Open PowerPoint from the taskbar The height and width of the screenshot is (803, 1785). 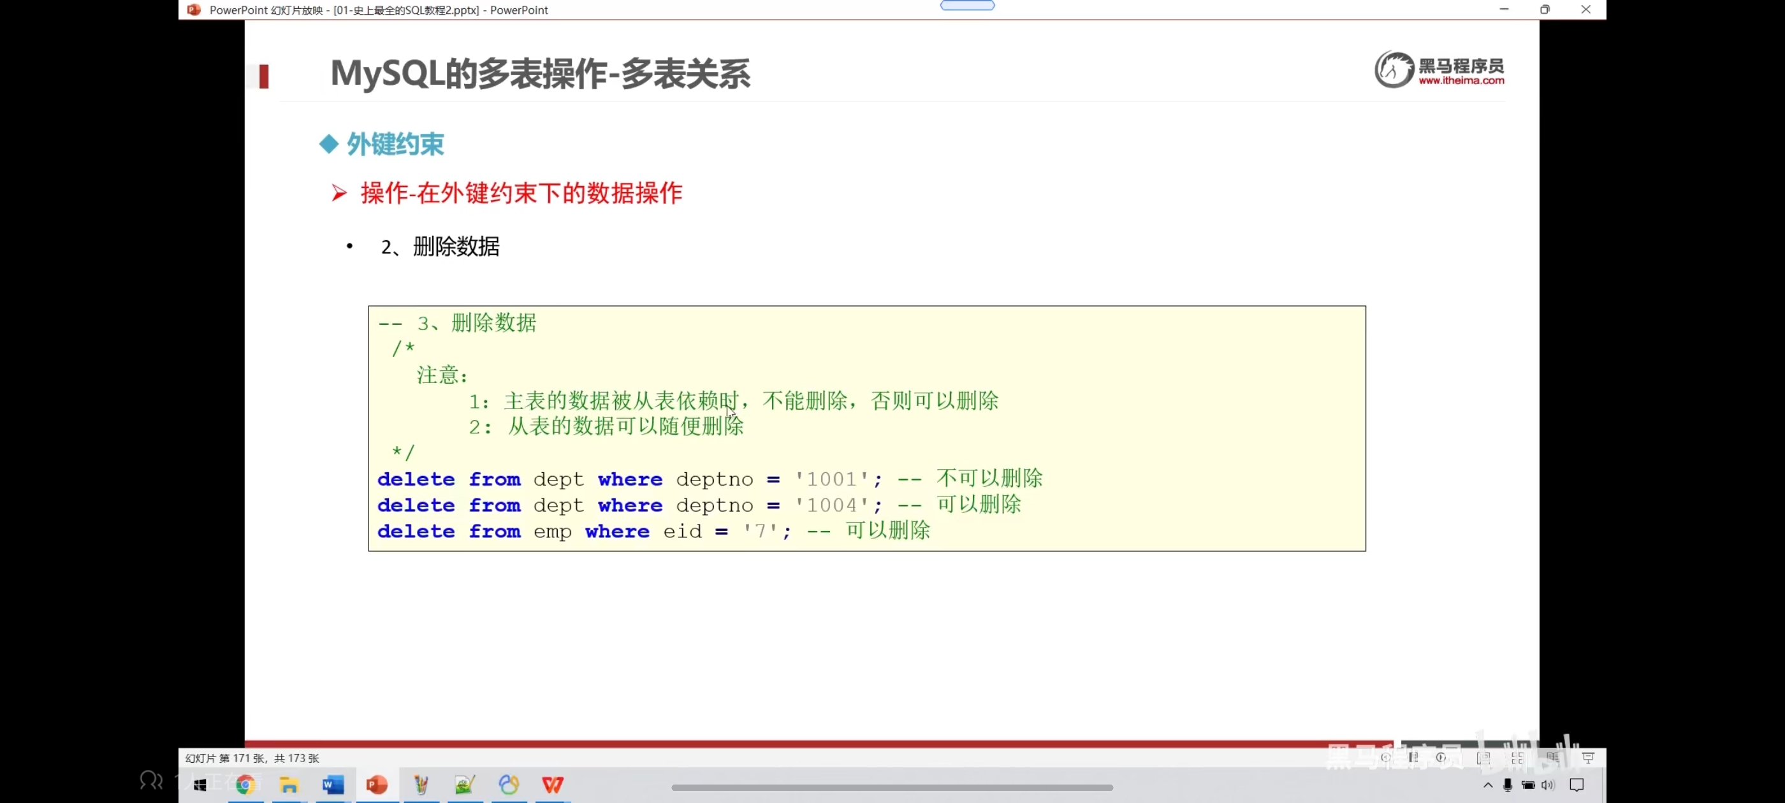[x=377, y=785]
